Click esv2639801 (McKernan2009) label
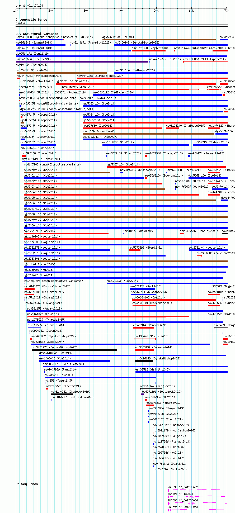Screen dimensions: 235x513 pyautogui.click(x=152, y=303)
